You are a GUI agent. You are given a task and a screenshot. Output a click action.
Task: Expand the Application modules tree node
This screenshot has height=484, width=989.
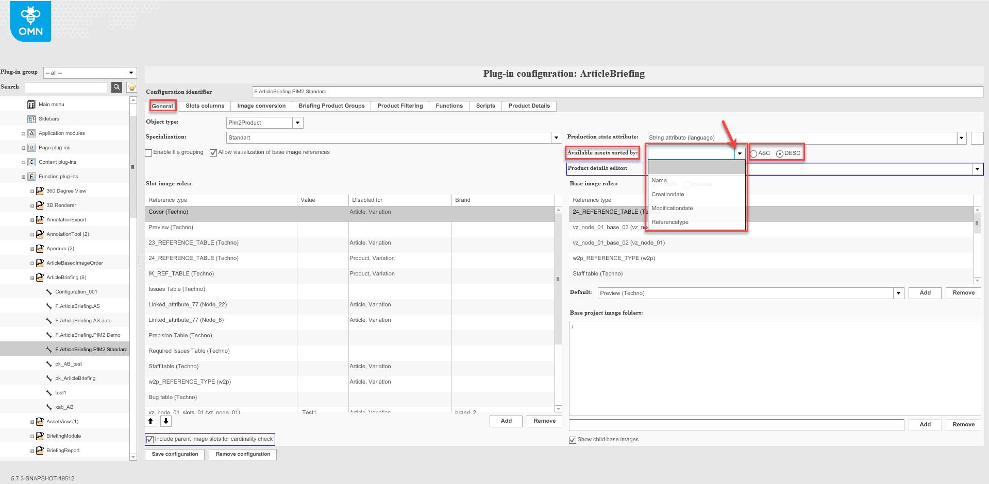point(23,133)
